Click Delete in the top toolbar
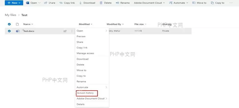The height and width of the screenshot is (108, 239). pyautogui.click(x=106, y=3)
